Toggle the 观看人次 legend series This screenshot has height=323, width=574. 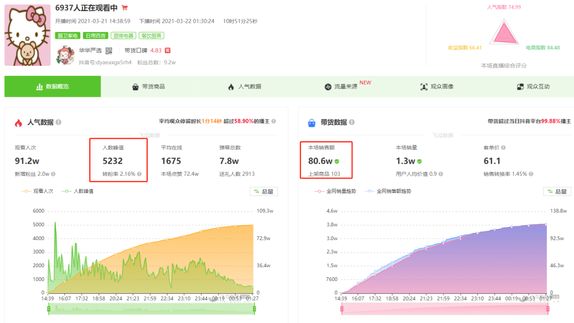click(x=37, y=191)
